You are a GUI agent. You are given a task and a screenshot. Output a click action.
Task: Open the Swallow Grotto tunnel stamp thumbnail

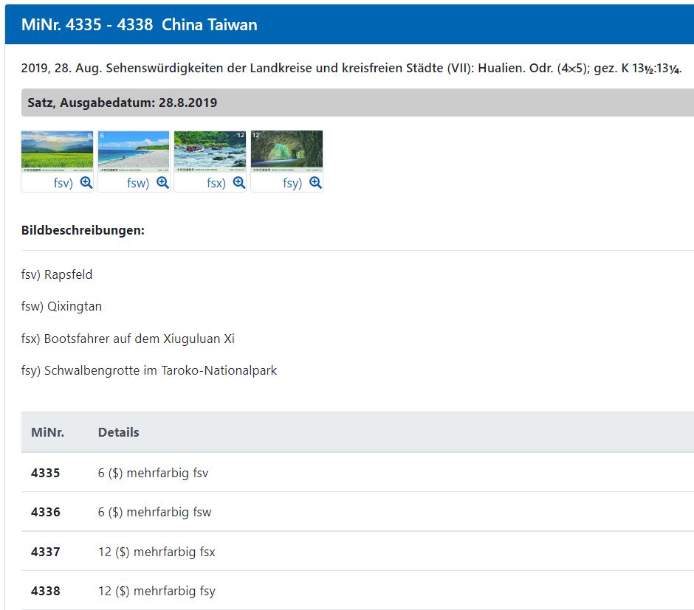pos(287,152)
